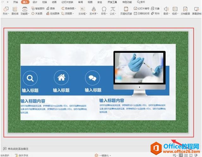Click the 未保护 status bar entry

tap(5, 155)
